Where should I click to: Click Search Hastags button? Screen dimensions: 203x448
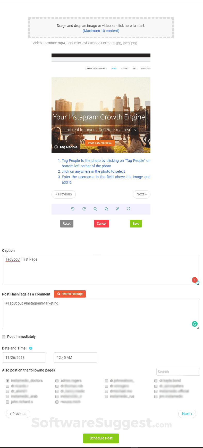click(70, 294)
